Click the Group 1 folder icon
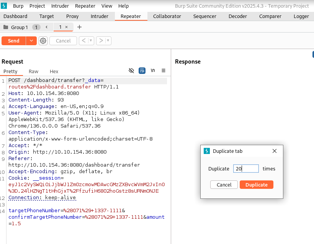 click(x=6, y=27)
